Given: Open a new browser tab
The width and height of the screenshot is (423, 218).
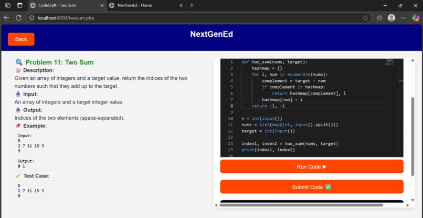Looking at the screenshot, I should pos(192,5).
